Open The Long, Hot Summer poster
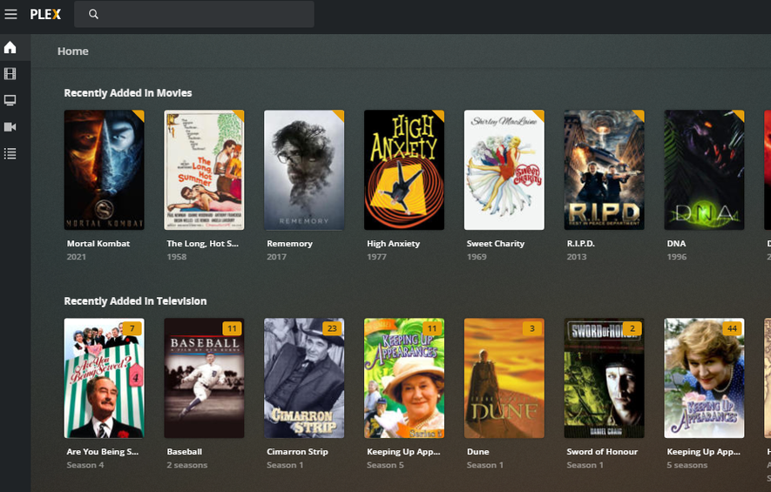 tap(204, 170)
